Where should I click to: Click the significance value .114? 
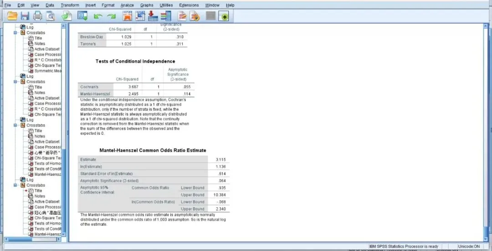click(186, 94)
